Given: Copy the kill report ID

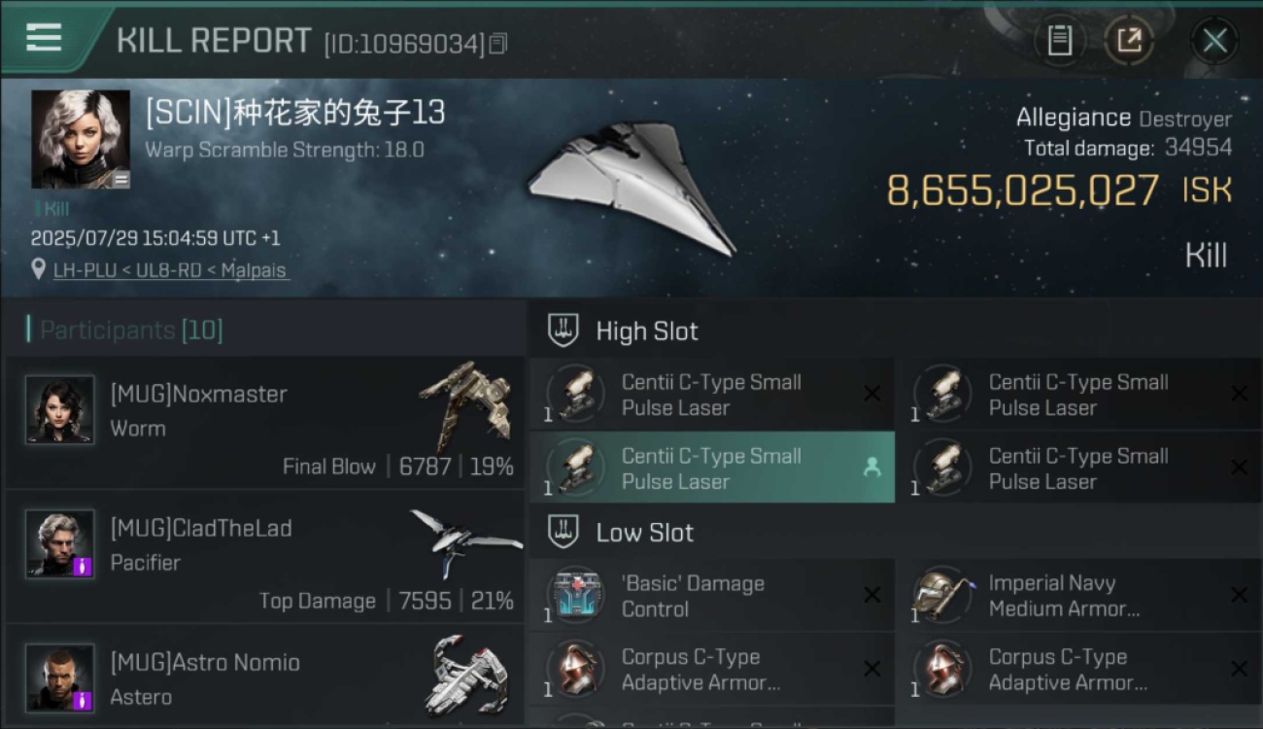Looking at the screenshot, I should tap(498, 44).
